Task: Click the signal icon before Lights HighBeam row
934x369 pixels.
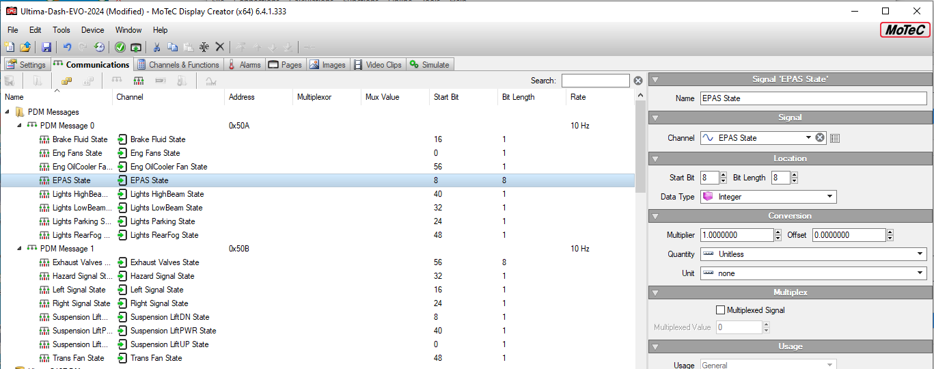Action: click(44, 194)
